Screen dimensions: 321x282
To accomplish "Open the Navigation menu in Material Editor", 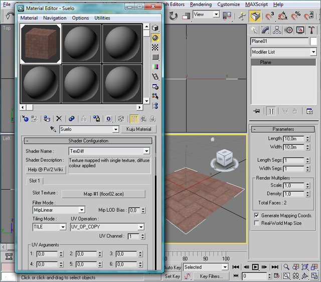I will pos(55,18).
